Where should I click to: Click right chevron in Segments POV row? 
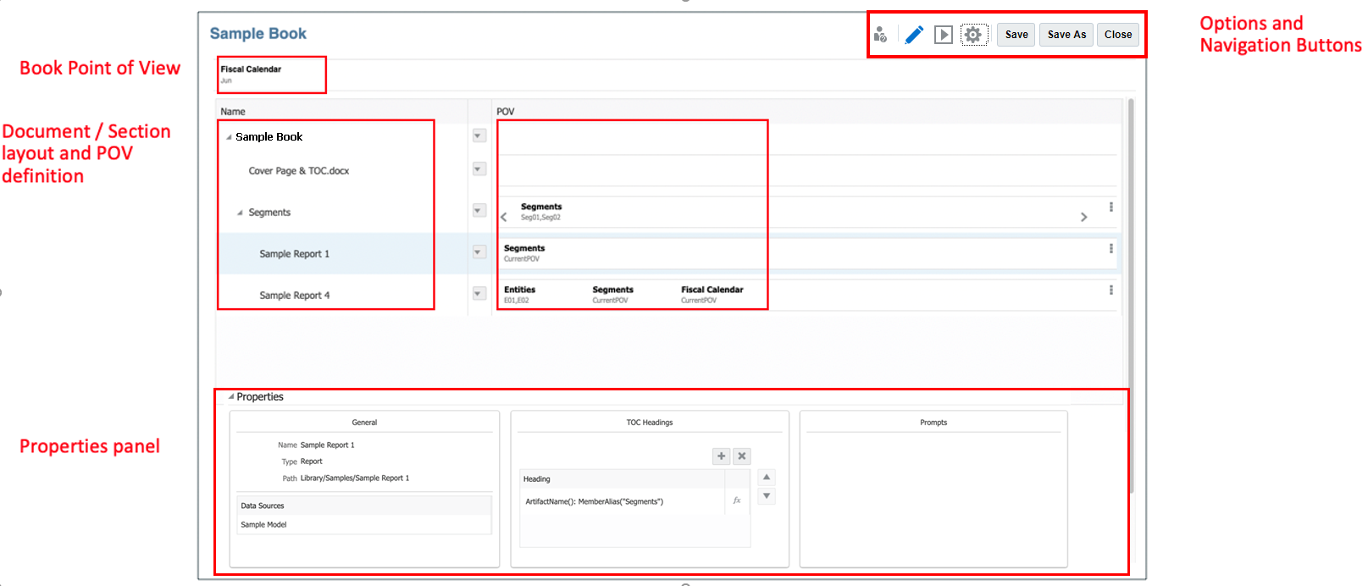tap(1083, 218)
